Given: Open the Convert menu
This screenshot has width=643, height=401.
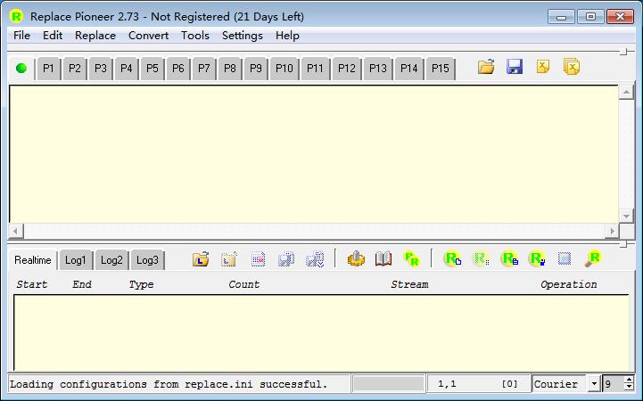Looking at the screenshot, I should [x=148, y=36].
